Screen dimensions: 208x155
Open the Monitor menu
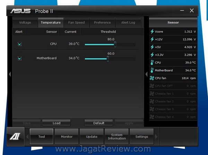tap(67, 136)
